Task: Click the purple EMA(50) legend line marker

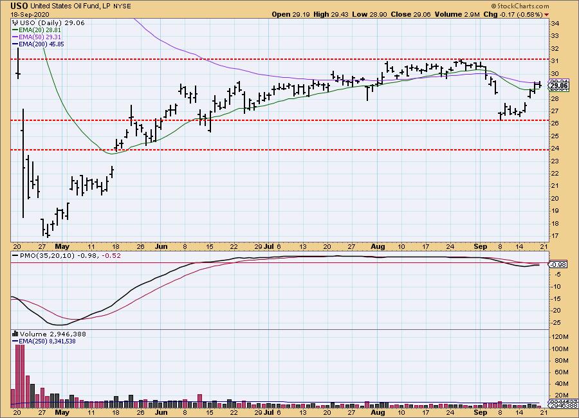Action: [x=15, y=37]
